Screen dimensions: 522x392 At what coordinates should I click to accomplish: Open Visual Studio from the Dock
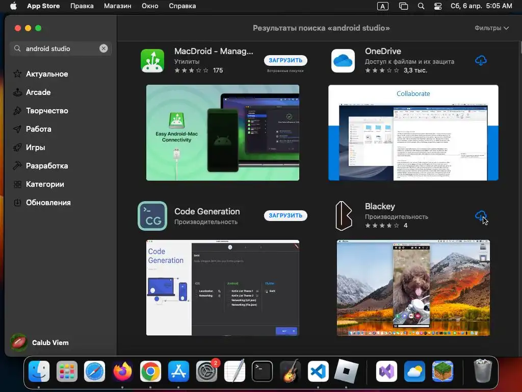tap(386, 371)
